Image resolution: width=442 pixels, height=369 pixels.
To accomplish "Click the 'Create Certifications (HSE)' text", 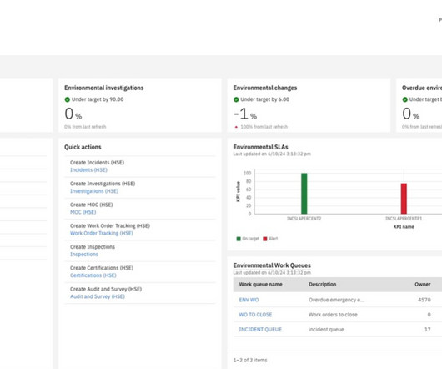I will (102, 268).
